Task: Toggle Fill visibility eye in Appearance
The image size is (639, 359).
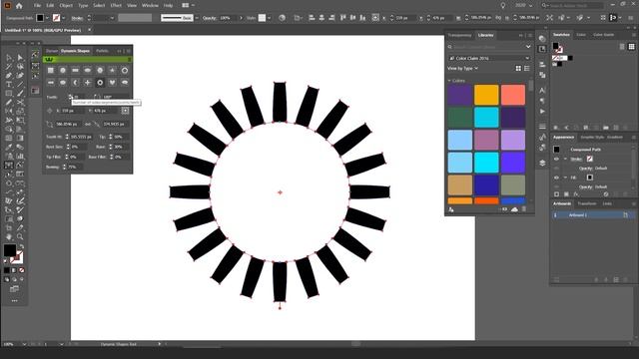Action: coord(557,178)
